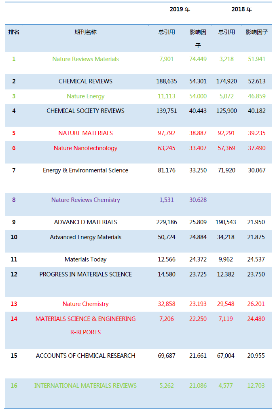Select the citation count 81,176
273x410 pixels.
click(166, 170)
